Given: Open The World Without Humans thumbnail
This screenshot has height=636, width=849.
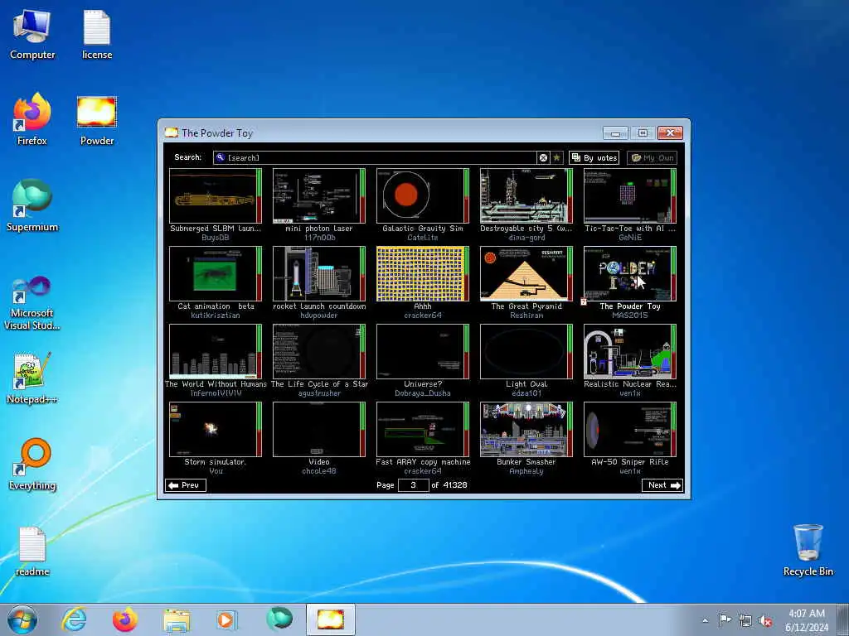Looking at the screenshot, I should pos(216,351).
